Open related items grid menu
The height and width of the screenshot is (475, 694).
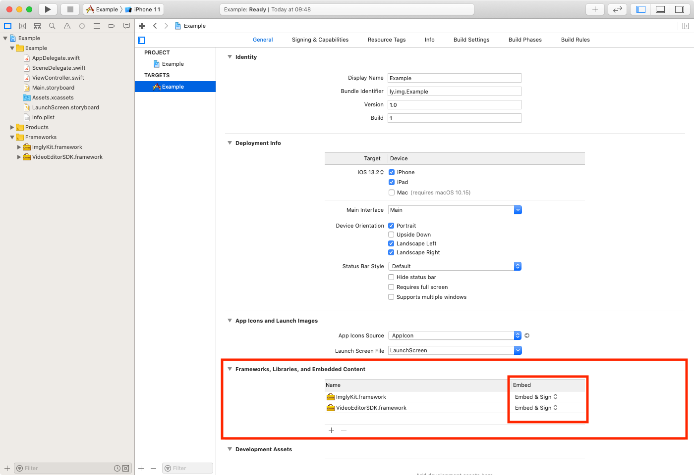tap(142, 26)
